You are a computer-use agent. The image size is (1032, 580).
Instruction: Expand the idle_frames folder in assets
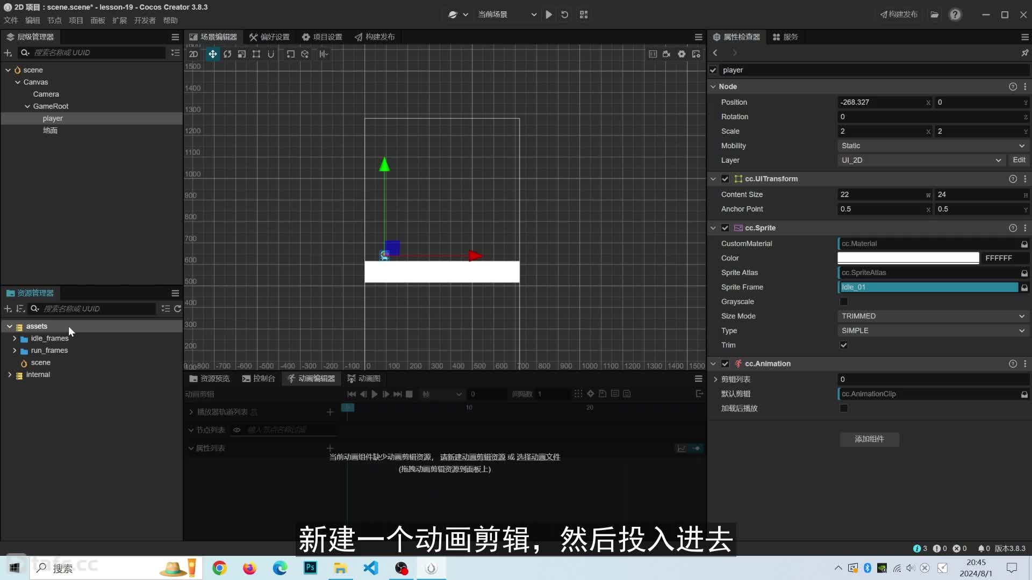point(15,338)
